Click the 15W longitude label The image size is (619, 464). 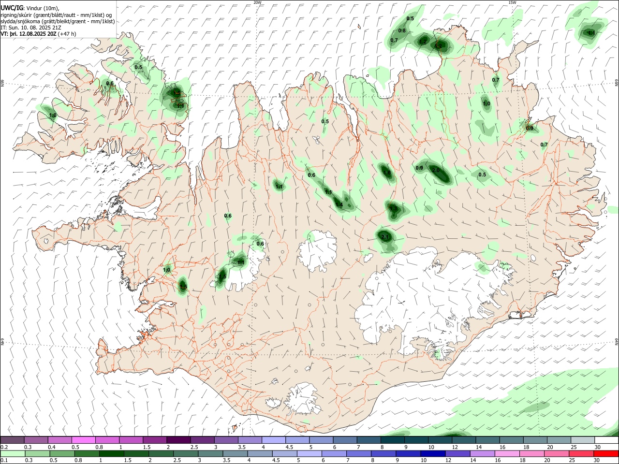512,2
